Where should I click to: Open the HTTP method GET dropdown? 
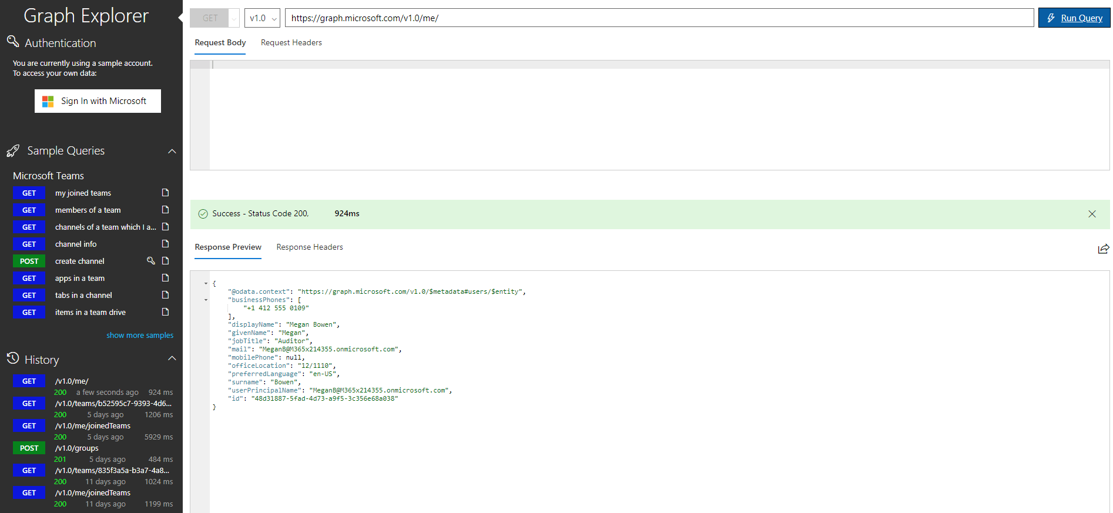[214, 18]
